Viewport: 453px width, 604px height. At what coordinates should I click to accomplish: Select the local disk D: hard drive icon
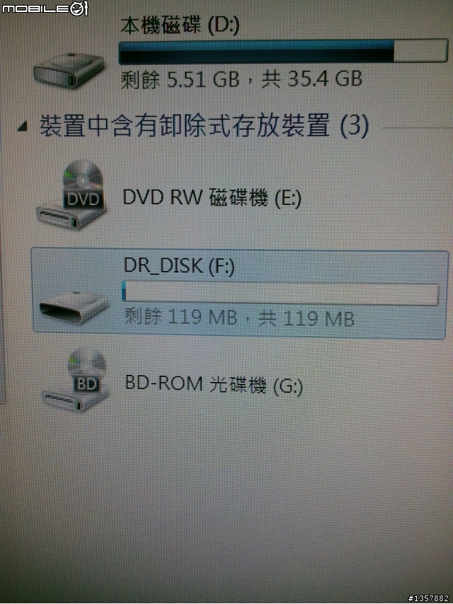69,71
